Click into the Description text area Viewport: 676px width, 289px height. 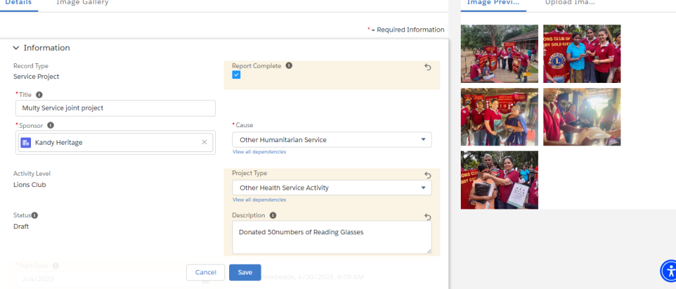pyautogui.click(x=332, y=238)
